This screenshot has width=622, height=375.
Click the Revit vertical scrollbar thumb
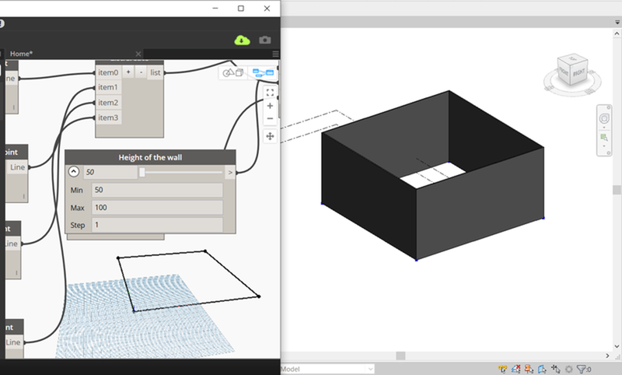tap(617, 190)
